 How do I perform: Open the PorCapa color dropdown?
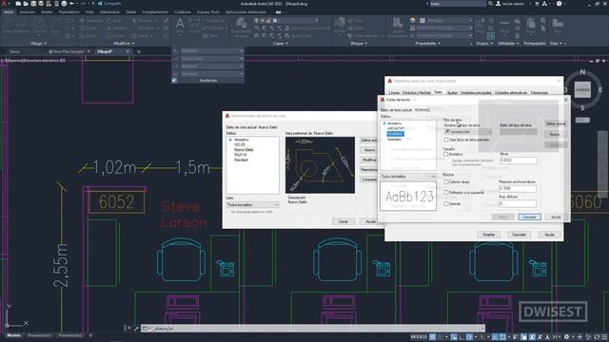[446, 21]
